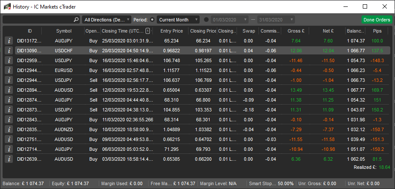Screen dimensions: 395x189
Task: Click the swap value -0.18
Action: tap(249, 110)
